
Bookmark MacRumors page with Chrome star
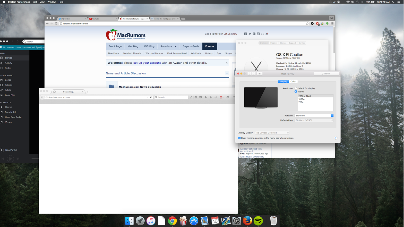point(307,23)
